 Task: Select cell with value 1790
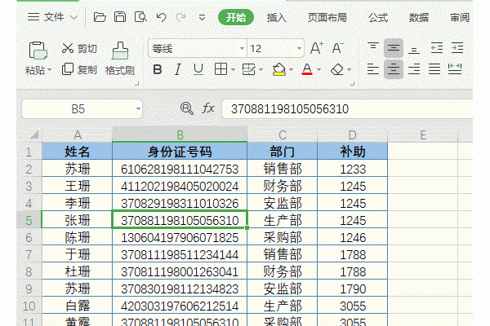pyautogui.click(x=353, y=289)
